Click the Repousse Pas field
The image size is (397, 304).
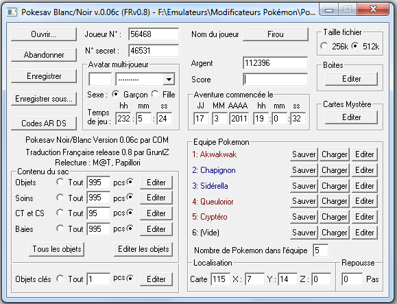click(352, 279)
